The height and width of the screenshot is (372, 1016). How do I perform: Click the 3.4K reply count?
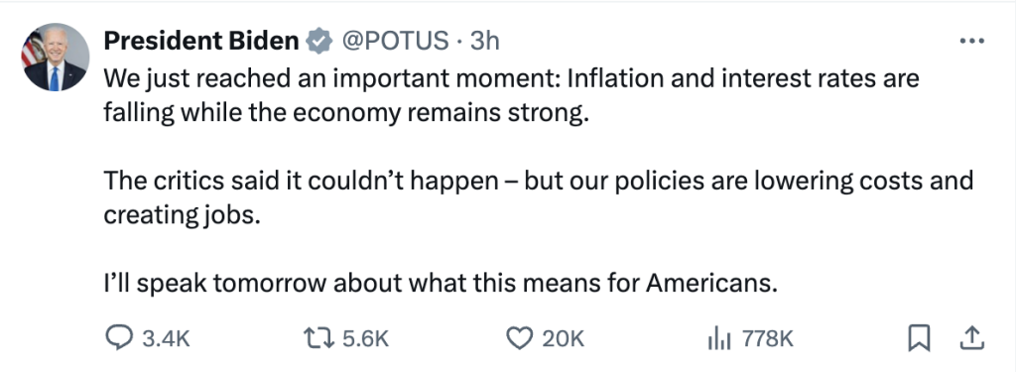(x=166, y=339)
